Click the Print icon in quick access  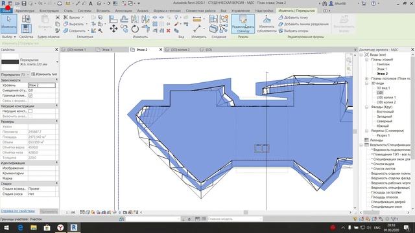point(60,3)
